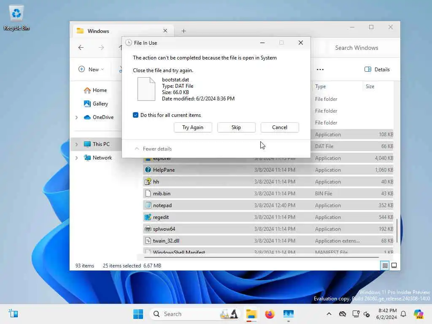
Task: Click the 25 items selected status text
Action: pos(122,266)
